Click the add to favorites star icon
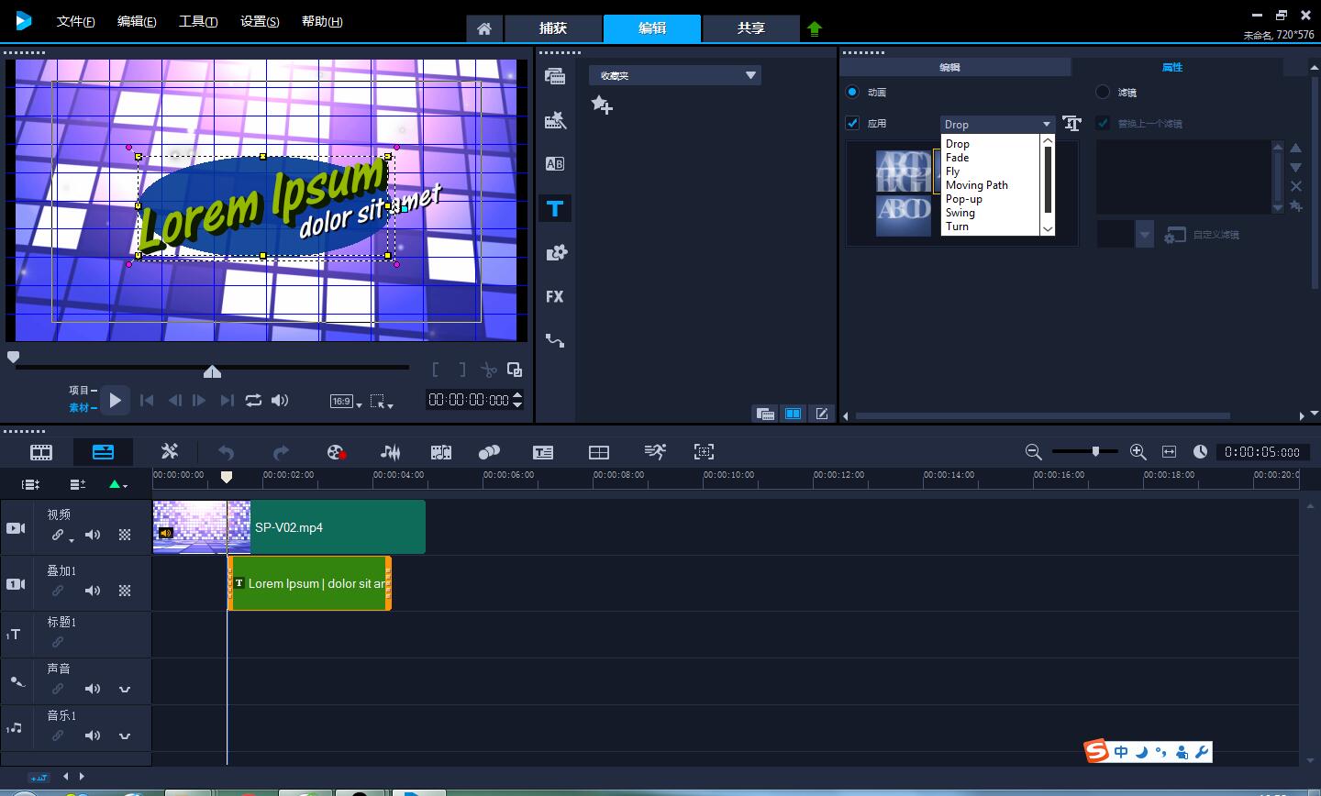 [602, 105]
